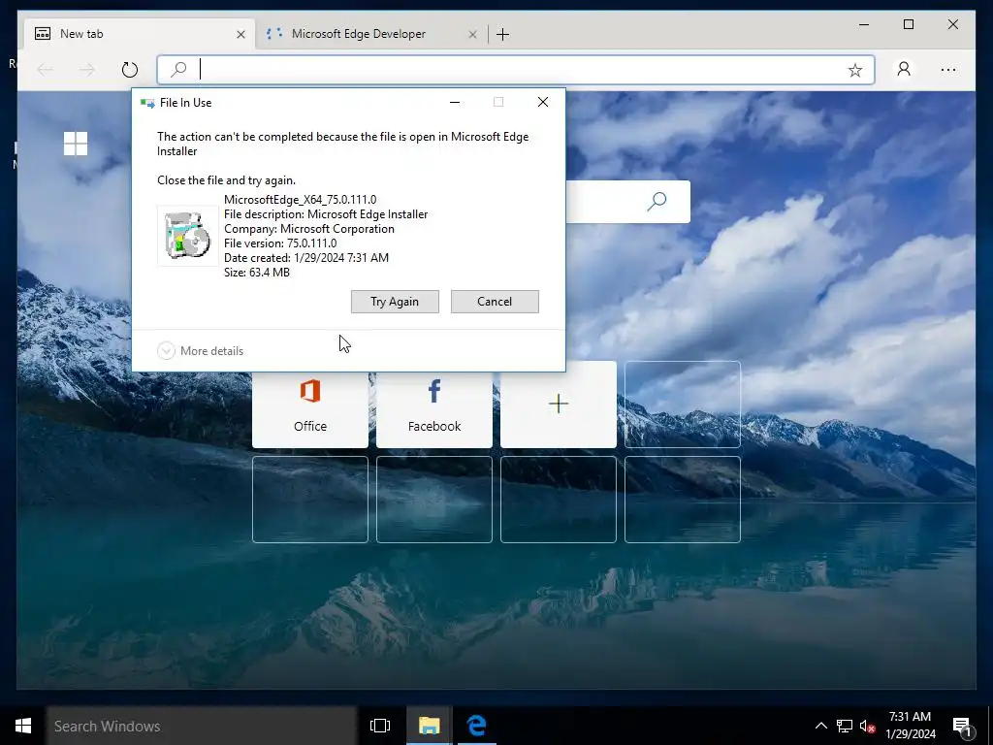Close the File In Use dialog
This screenshot has width=993, height=745.
pos(543,102)
